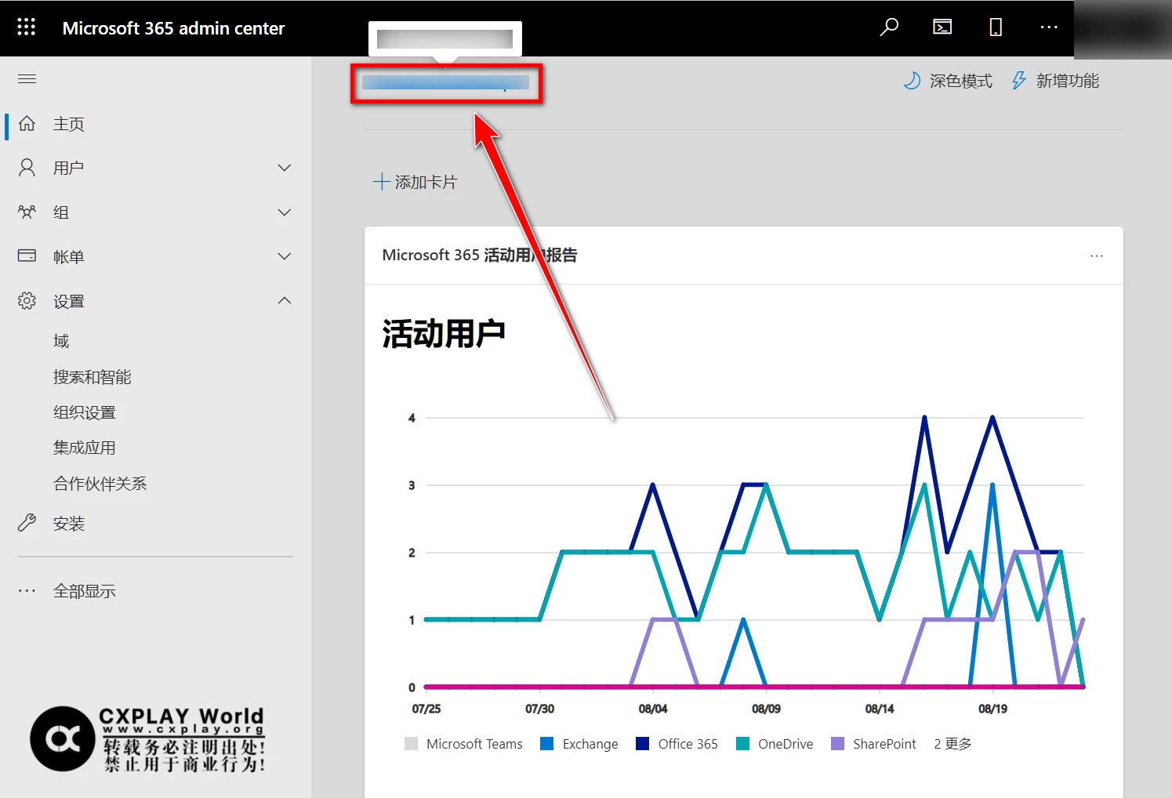Open 集成应用 under settings
1172x798 pixels.
[85, 448]
